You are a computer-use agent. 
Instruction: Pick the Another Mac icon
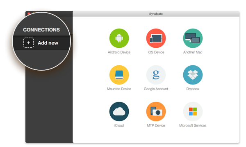coord(193,38)
